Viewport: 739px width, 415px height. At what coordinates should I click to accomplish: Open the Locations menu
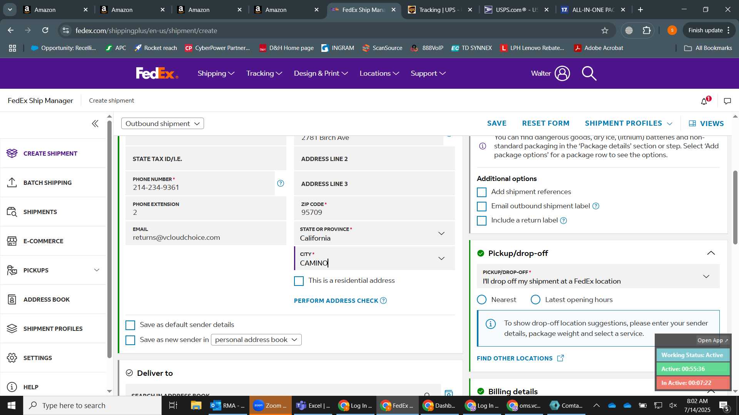(379, 73)
